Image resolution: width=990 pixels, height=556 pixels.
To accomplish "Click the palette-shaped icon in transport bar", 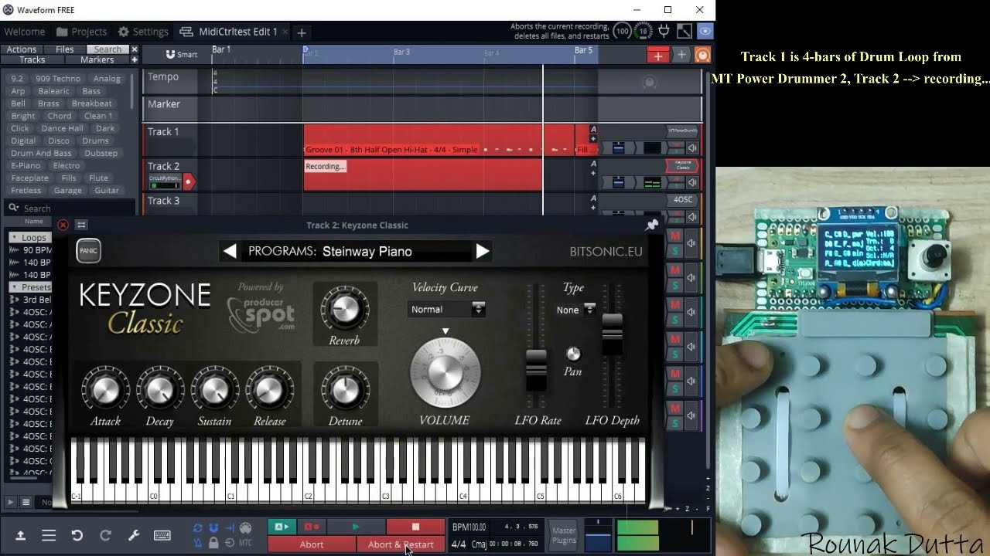I will [245, 528].
